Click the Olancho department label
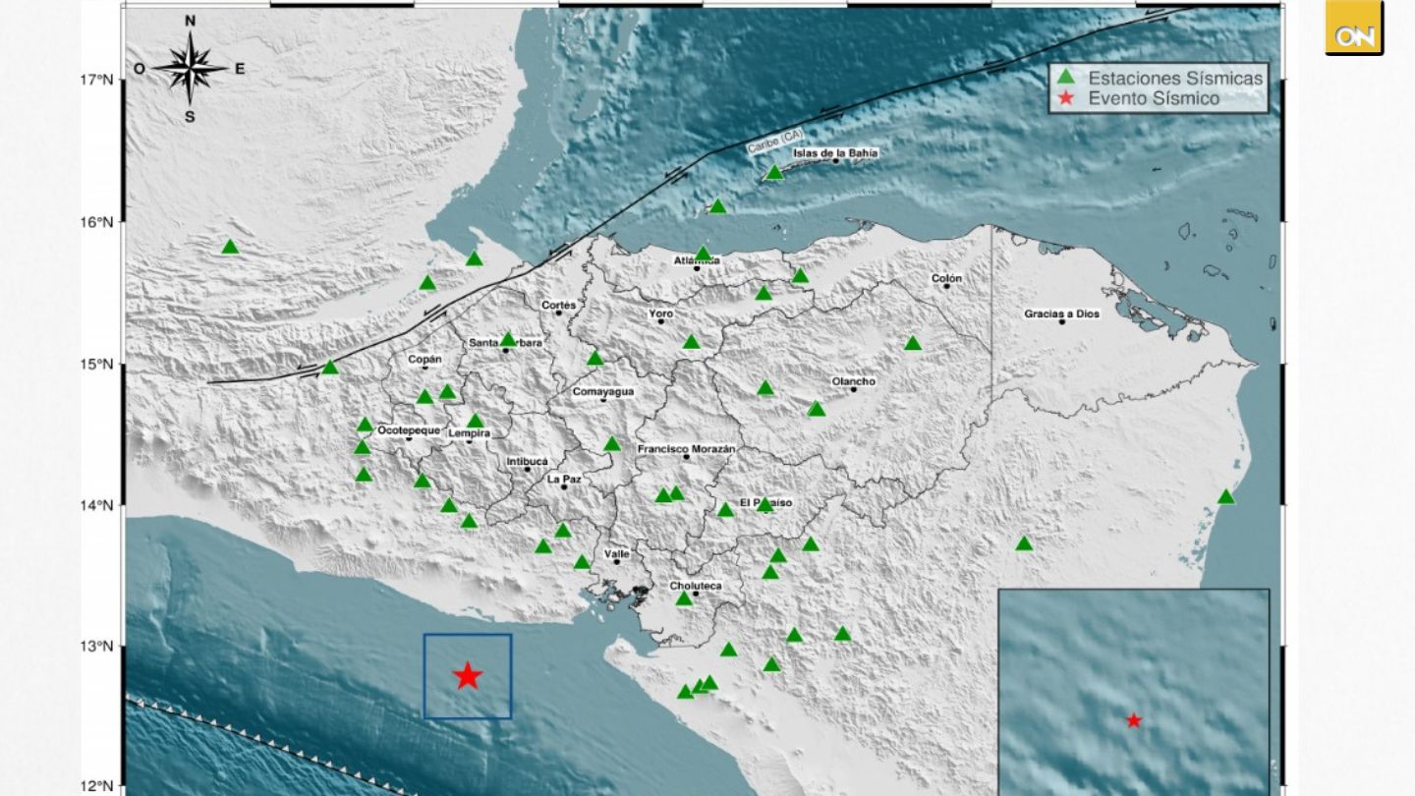This screenshot has width=1415, height=796. [853, 382]
